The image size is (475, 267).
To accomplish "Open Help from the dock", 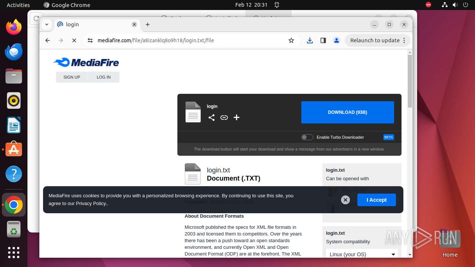I will 14,174.
